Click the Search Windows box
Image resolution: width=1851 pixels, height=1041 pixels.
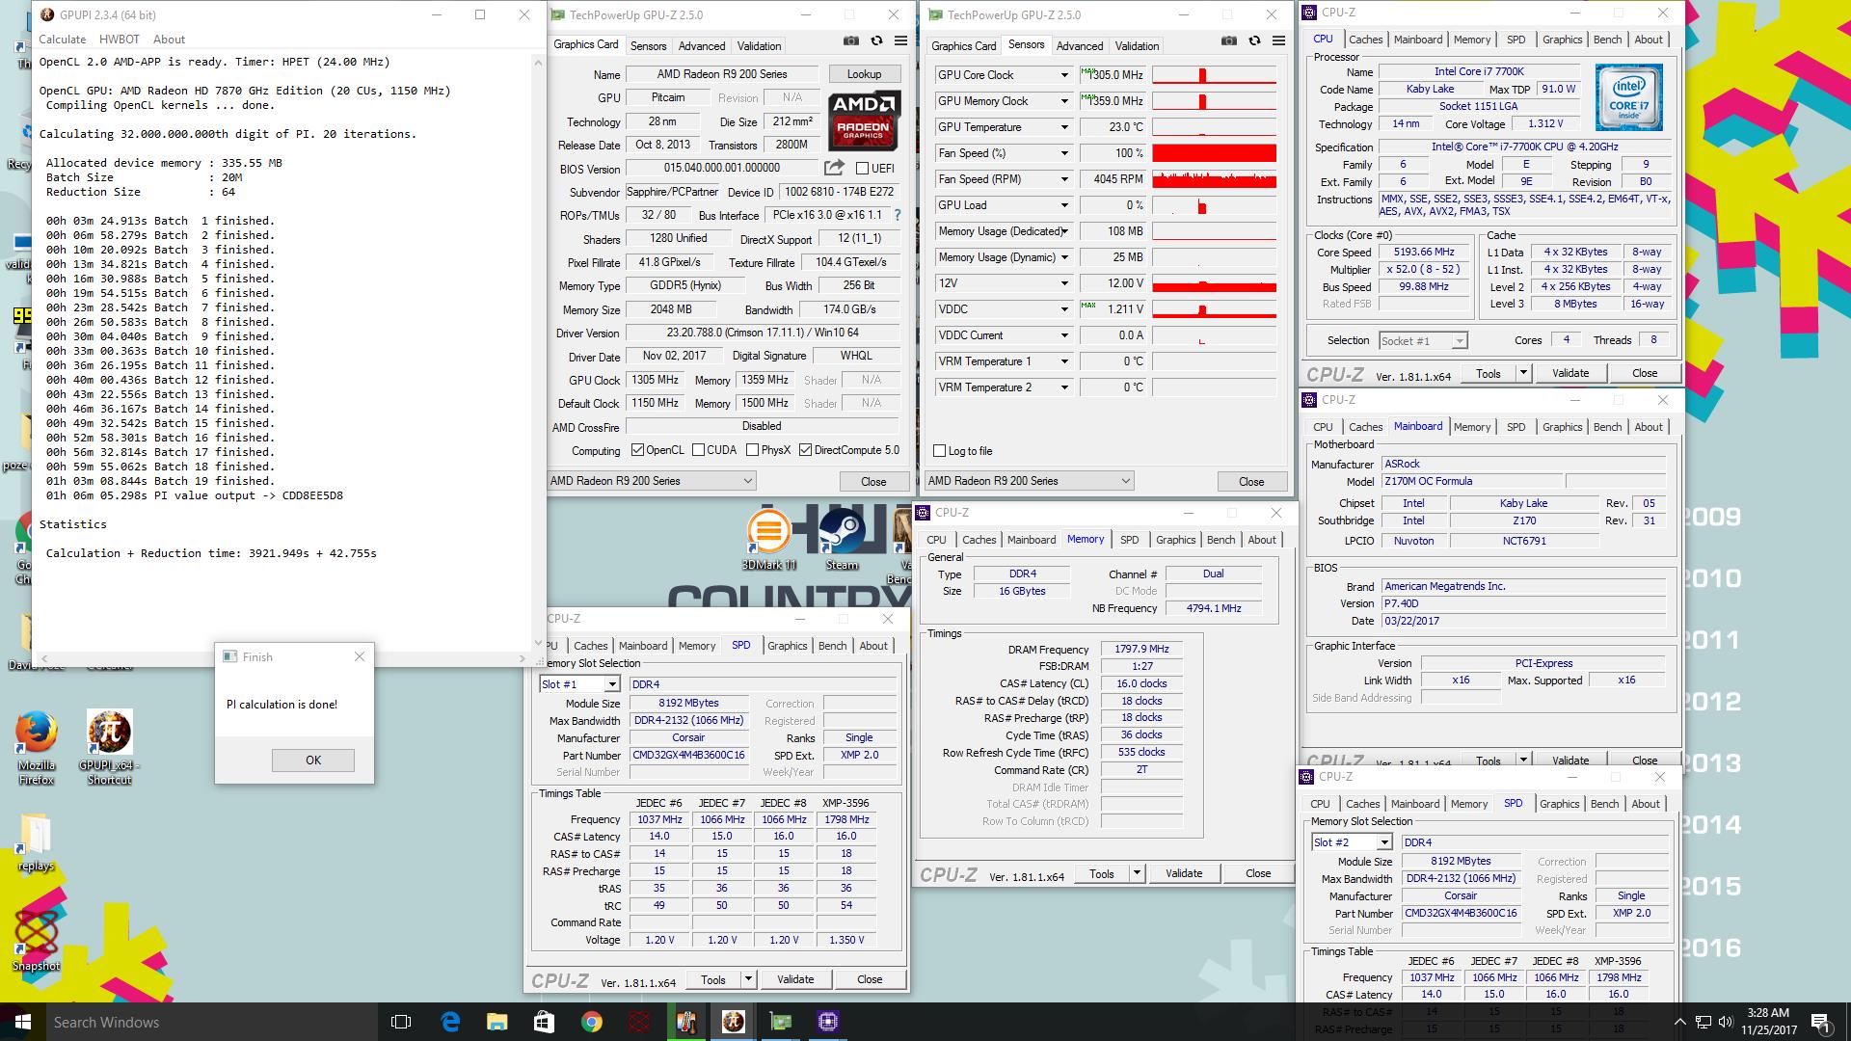point(210,1022)
